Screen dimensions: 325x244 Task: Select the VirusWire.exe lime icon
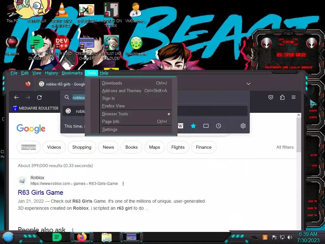136,46
